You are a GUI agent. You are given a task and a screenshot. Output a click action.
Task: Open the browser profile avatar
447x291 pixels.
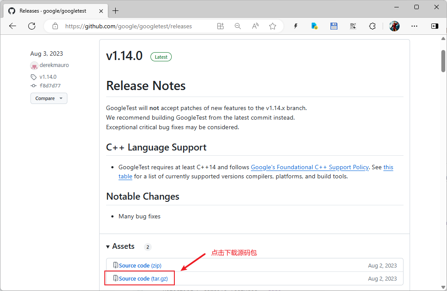pos(394,26)
